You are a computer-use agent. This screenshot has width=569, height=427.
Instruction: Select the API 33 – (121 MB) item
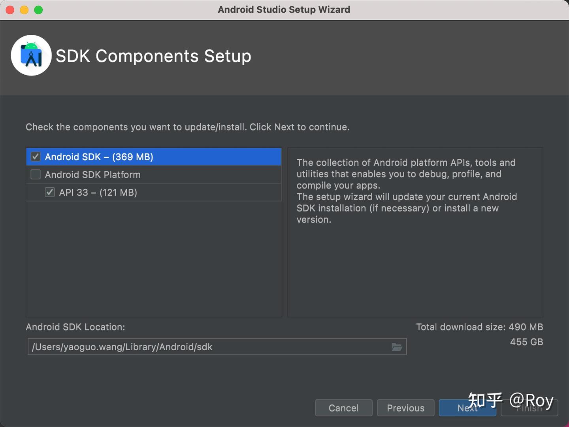point(98,193)
